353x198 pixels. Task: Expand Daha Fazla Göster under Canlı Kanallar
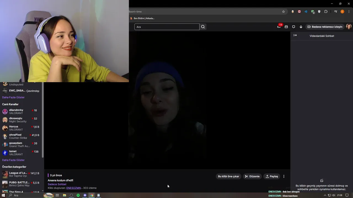[x=13, y=160]
